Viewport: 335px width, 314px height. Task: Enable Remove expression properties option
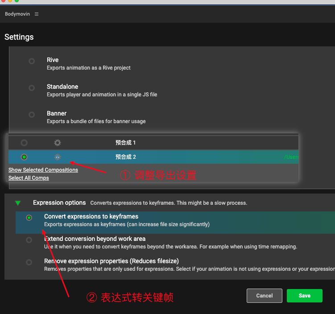tap(29, 262)
